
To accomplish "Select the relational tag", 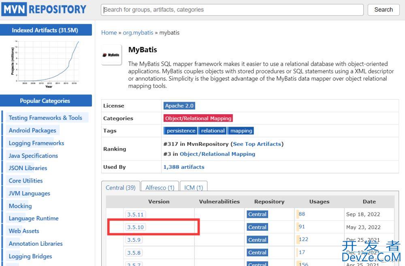I will (213, 131).
